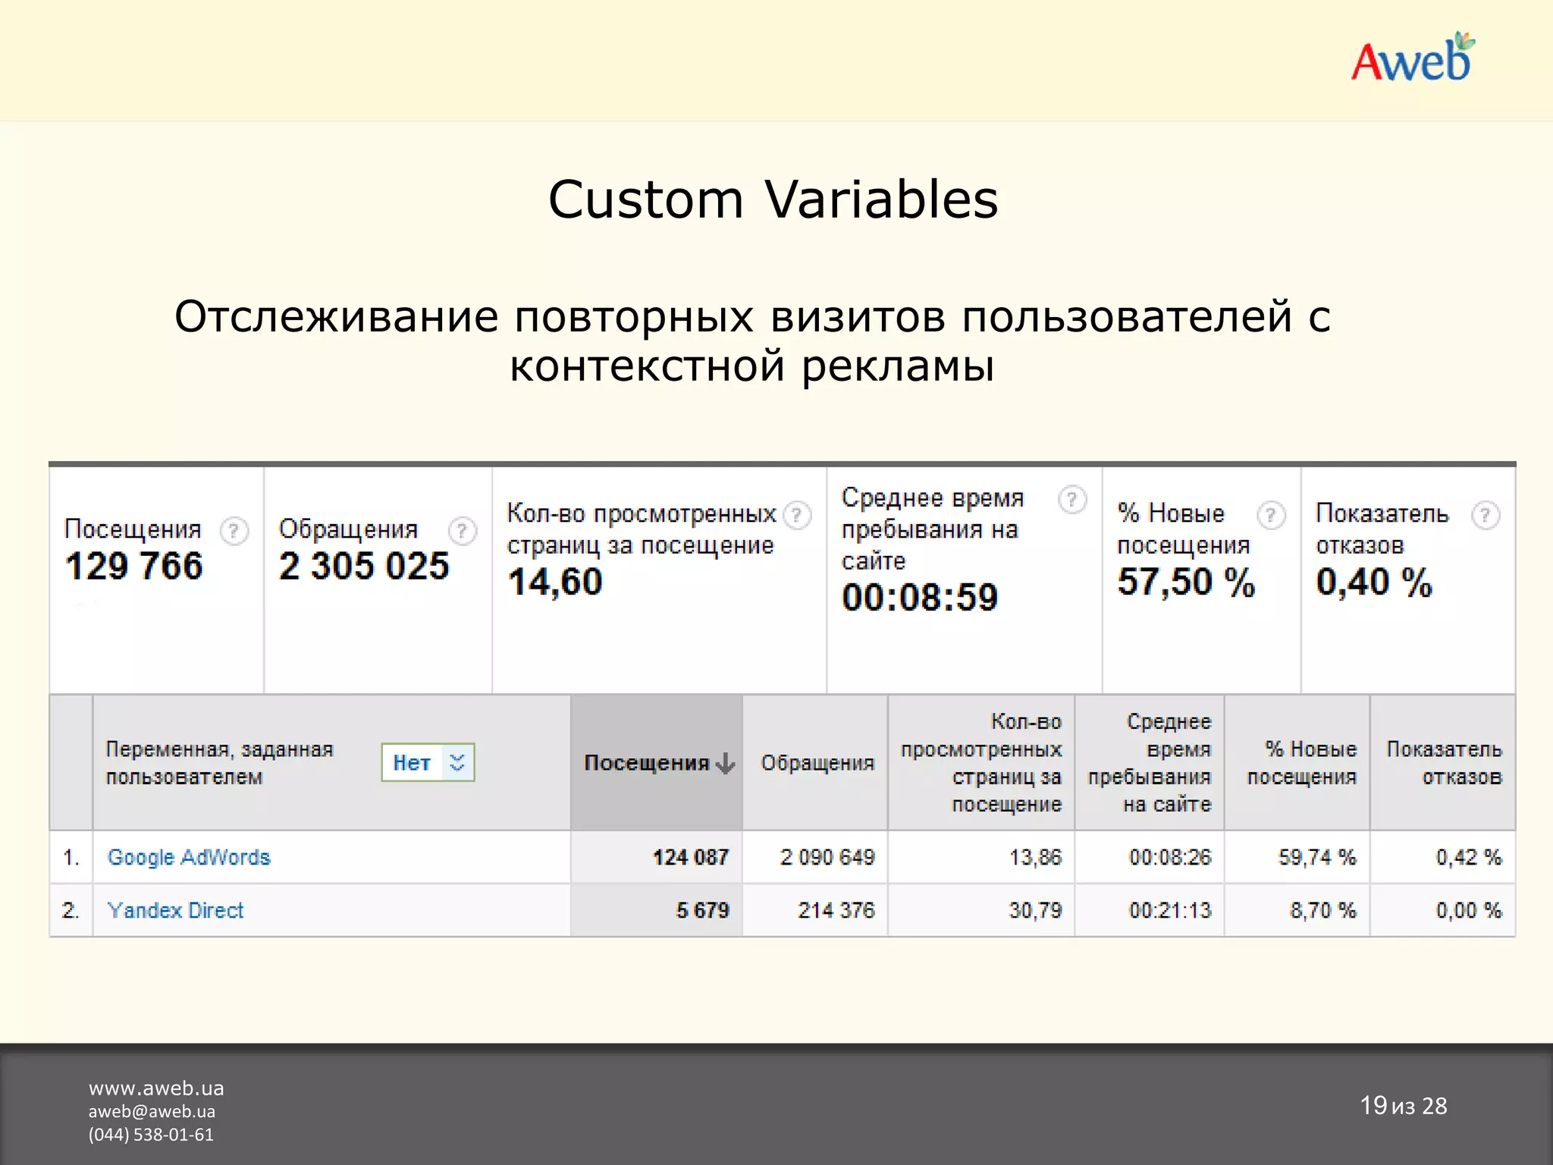Screen dimensions: 1553x1165
Task: Click footer website www.aweb.ua
Action: 156,1088
